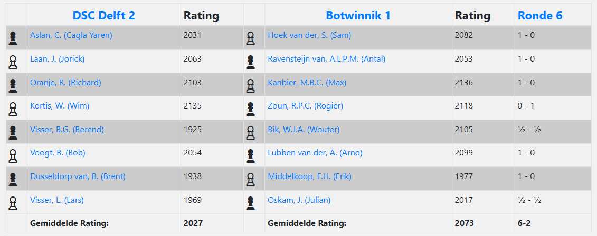Click black pawn icon beside Aslan, C.
Screen dimensions: 597x236
(x=13, y=38)
